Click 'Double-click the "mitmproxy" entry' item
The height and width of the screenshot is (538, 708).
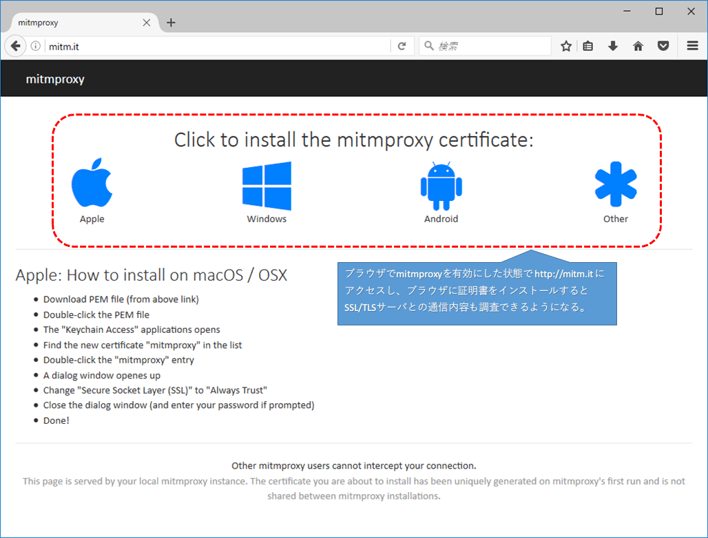tap(118, 360)
